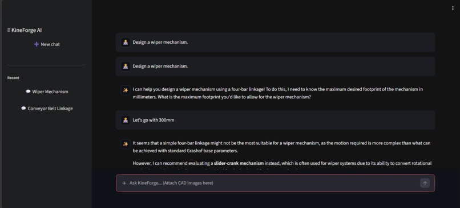Click the bold slider-crank mechanism text
460x208 pixels.
239,163
